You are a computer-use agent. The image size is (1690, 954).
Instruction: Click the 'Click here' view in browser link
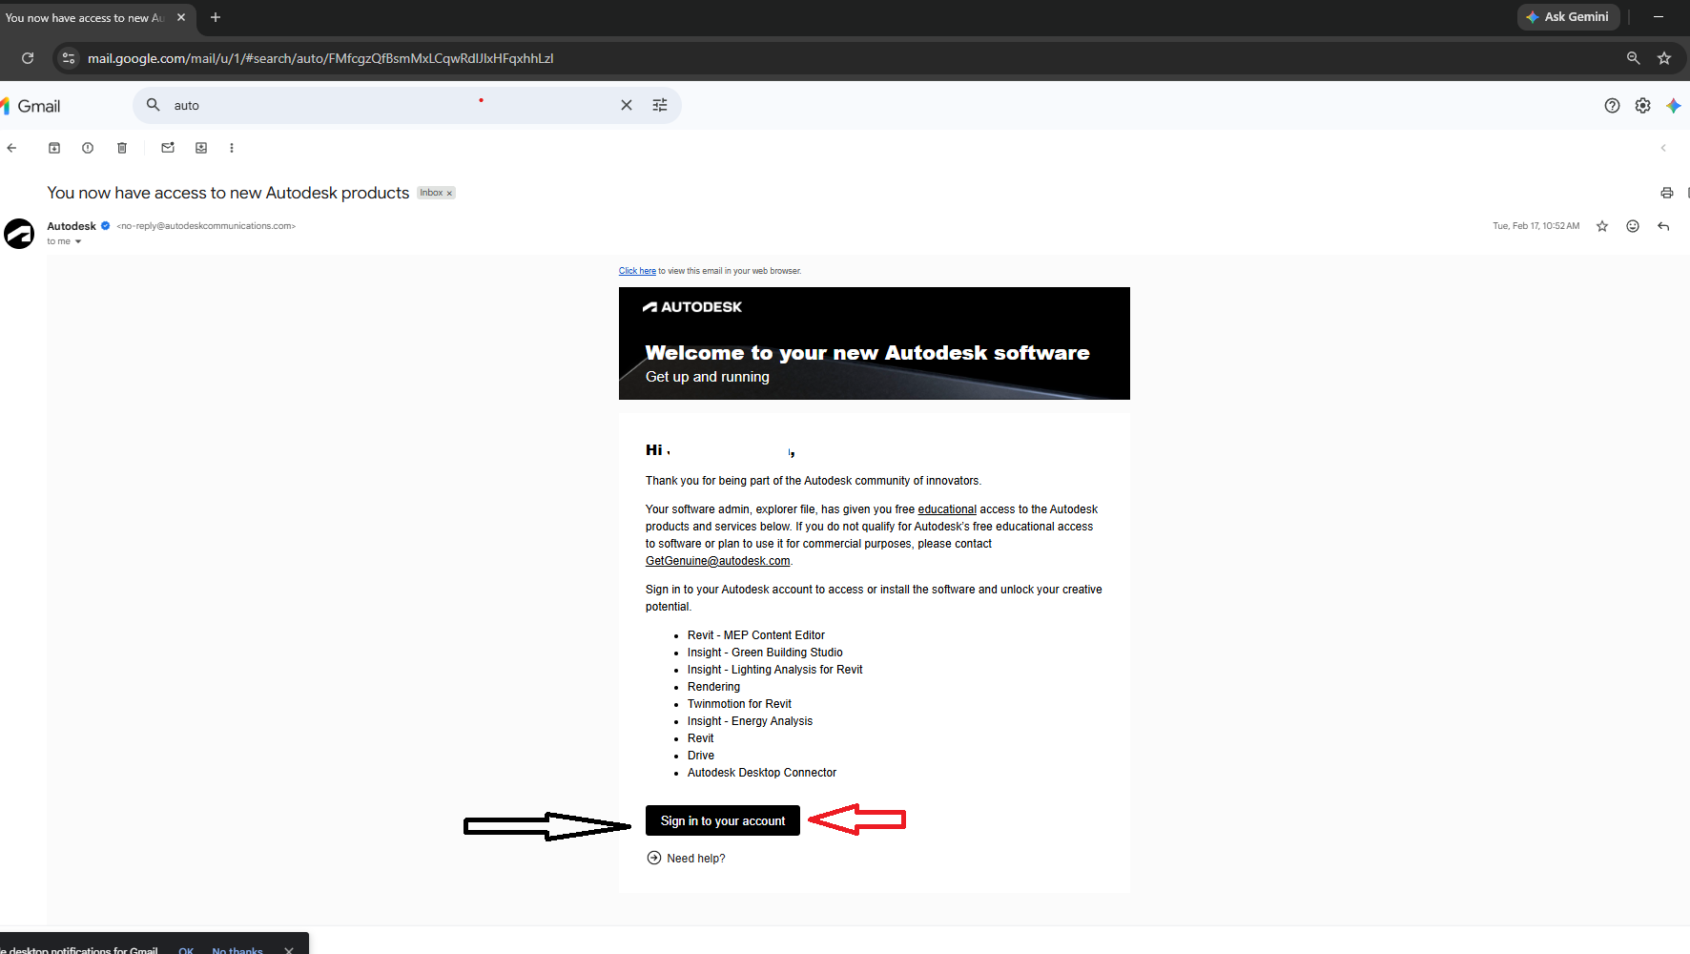pyautogui.click(x=637, y=271)
